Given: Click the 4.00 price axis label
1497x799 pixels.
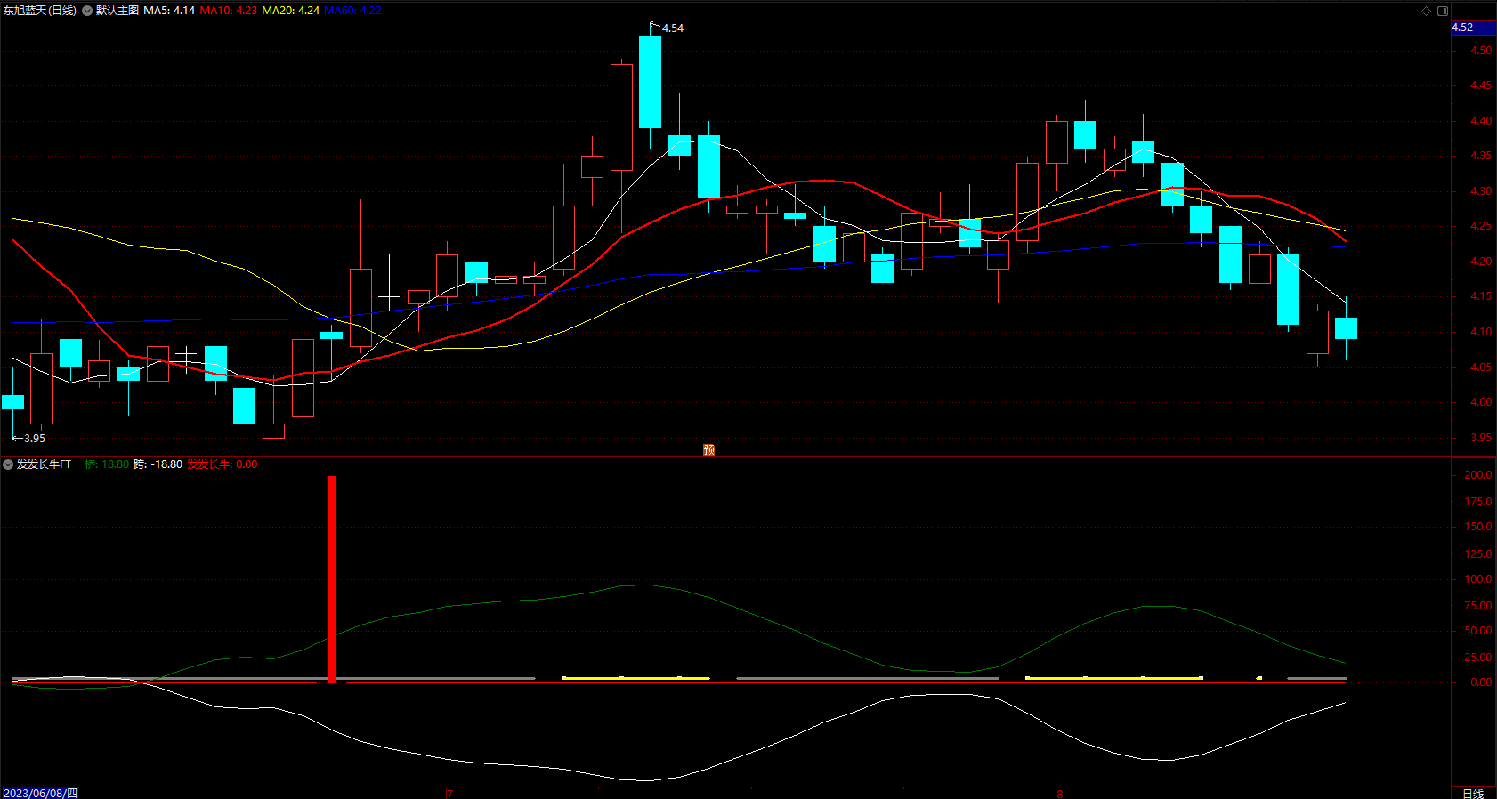Looking at the screenshot, I should (1481, 402).
